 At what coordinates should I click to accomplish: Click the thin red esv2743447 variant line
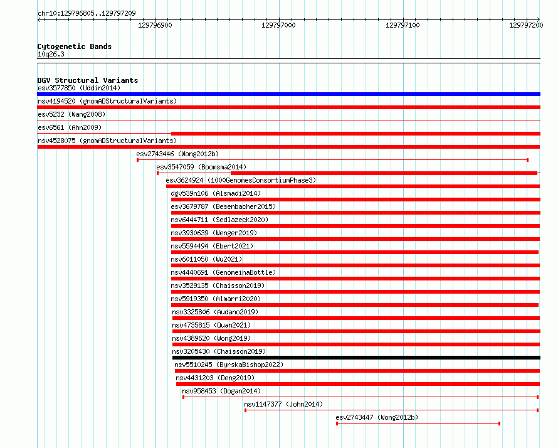[418, 424]
